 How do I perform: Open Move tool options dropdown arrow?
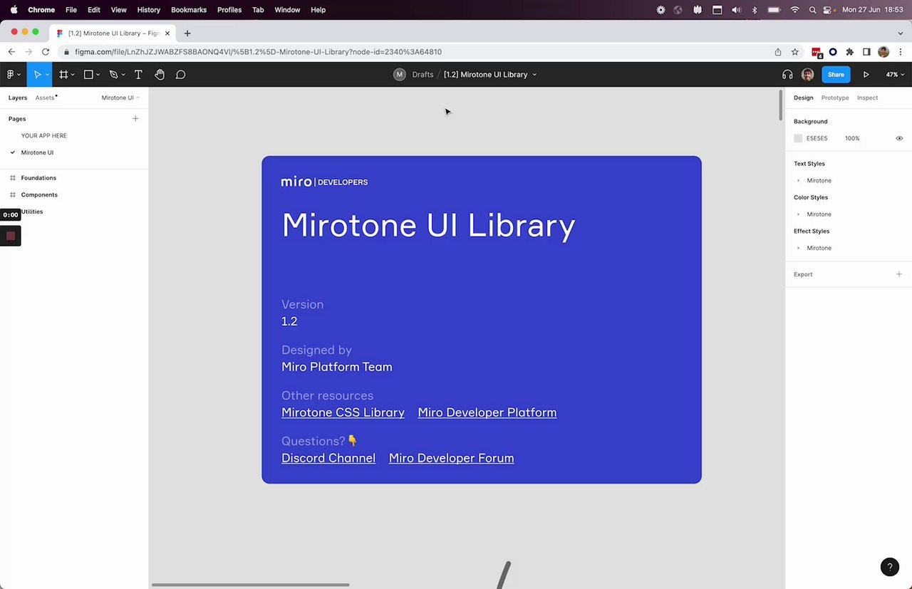coord(47,75)
